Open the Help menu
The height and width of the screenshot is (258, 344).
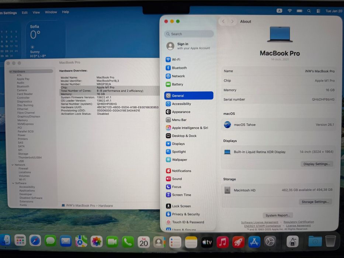(65, 12)
